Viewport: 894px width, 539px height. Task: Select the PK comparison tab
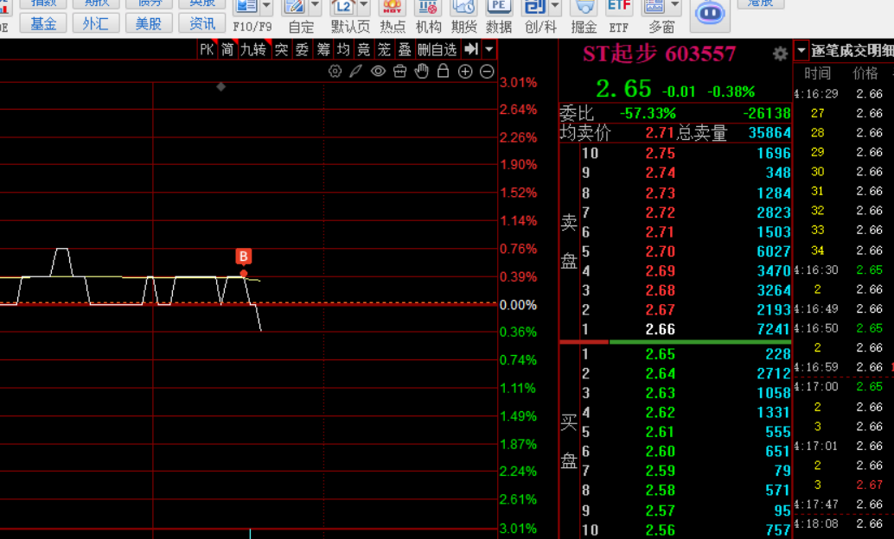pos(207,50)
